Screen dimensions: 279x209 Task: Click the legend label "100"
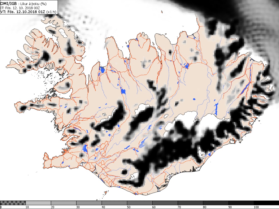pyautogui.click(x=256, y=207)
